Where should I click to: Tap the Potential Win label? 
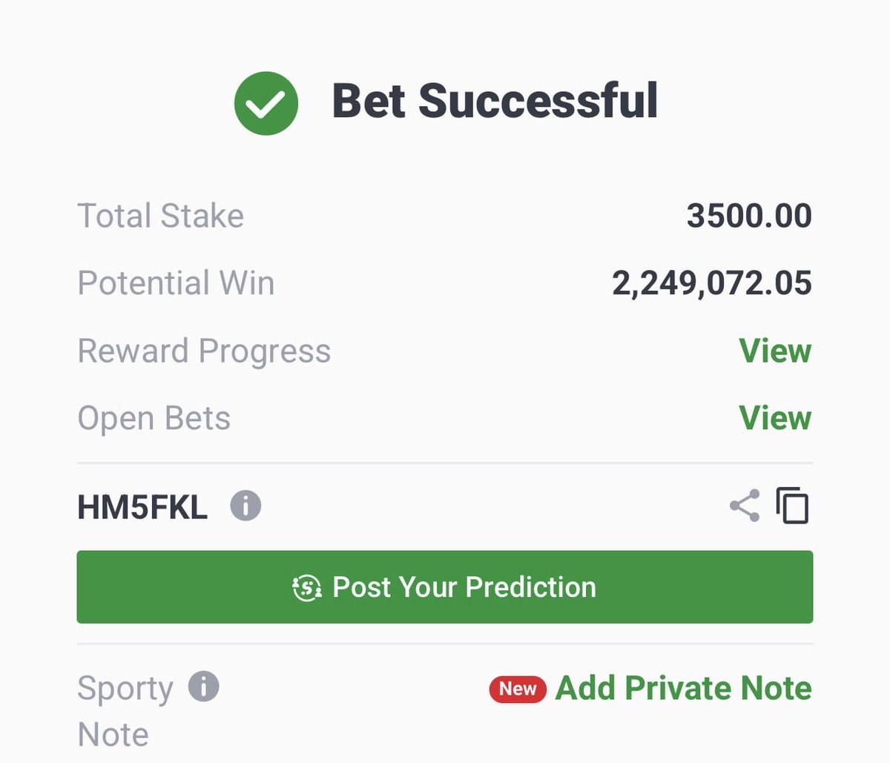[176, 283]
